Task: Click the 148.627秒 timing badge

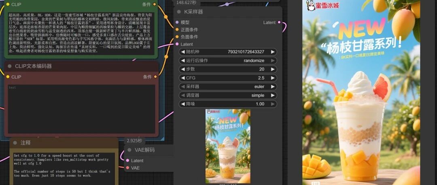Action: tap(187, 2)
